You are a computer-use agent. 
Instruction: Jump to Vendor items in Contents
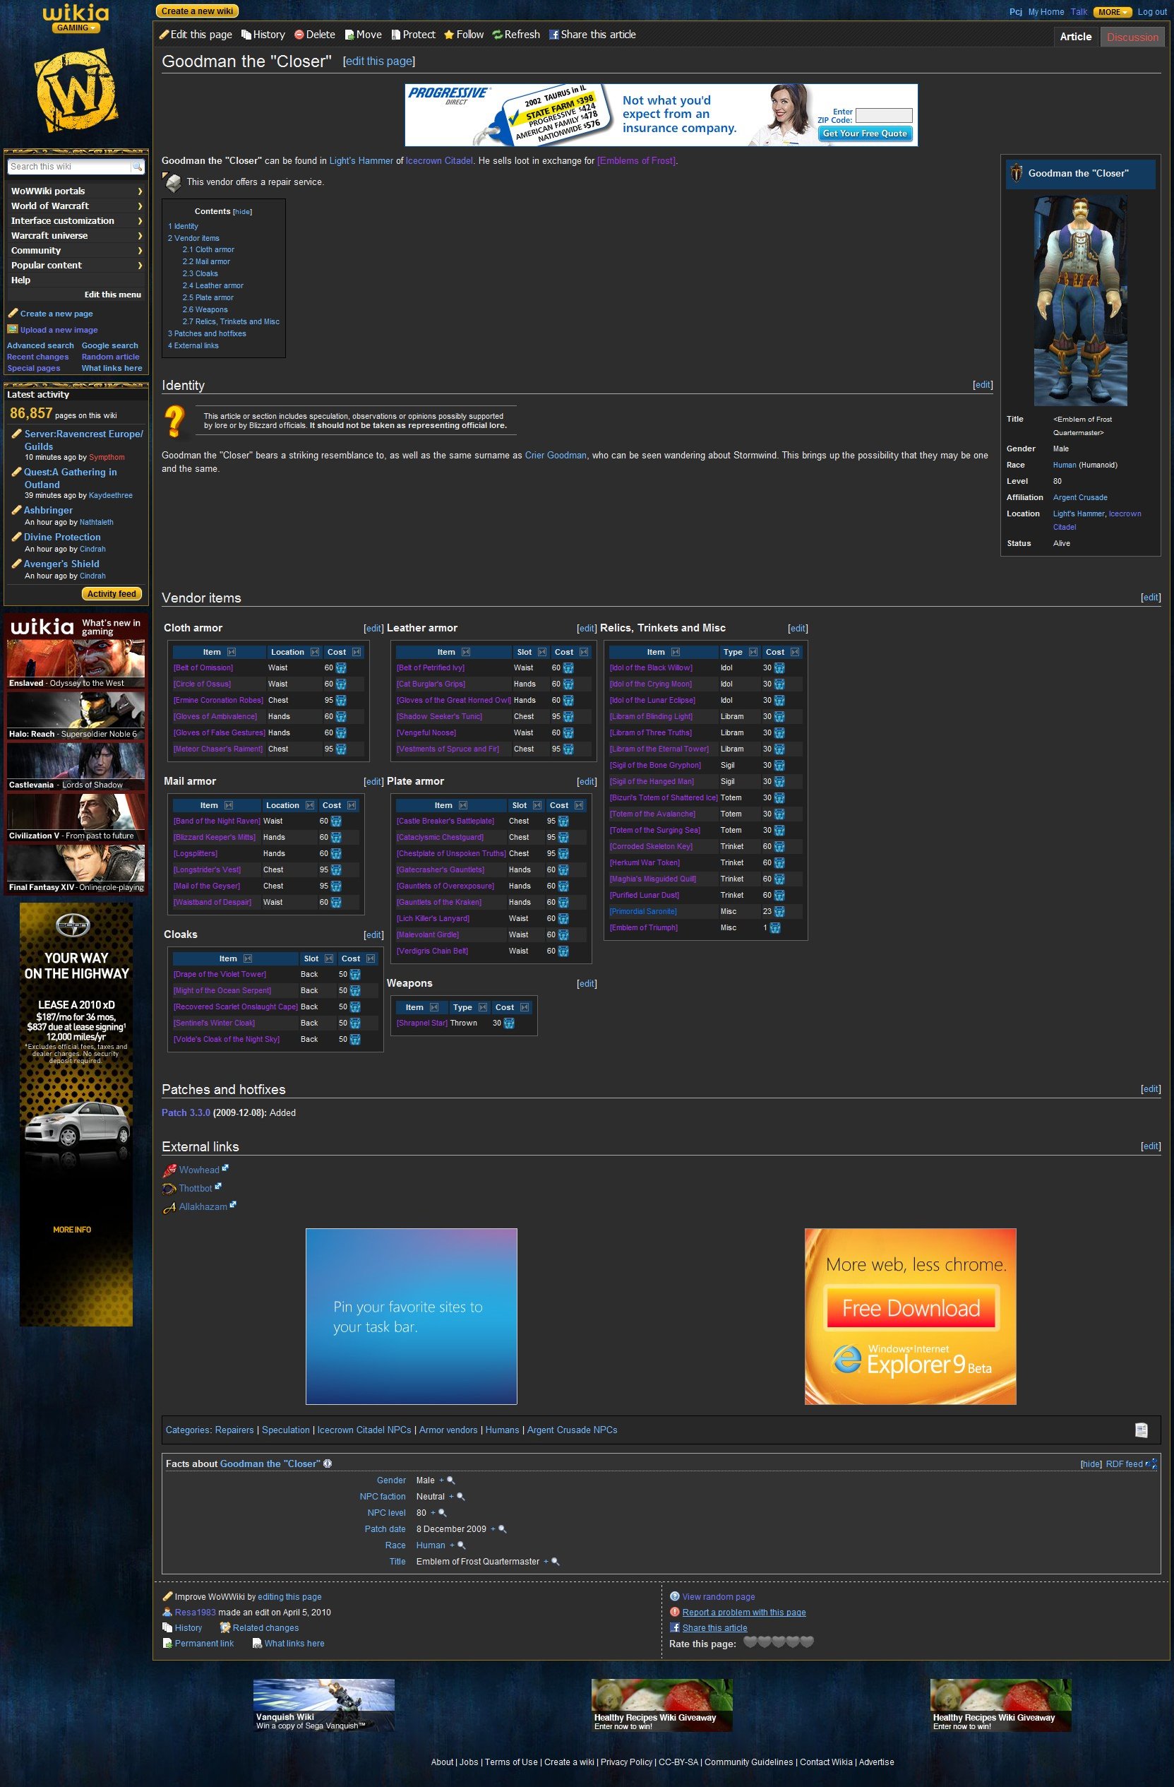click(x=193, y=238)
